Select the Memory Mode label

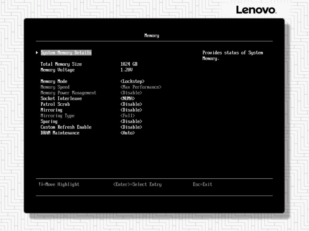tap(54, 81)
